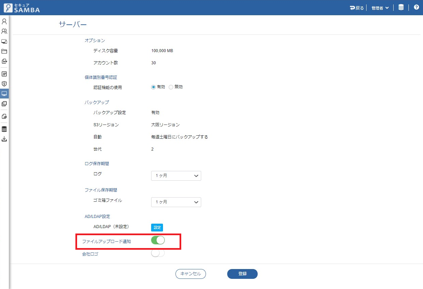423x289 pixels.
Task: Open the folder icon in sidebar
Action: pyautogui.click(x=4, y=51)
